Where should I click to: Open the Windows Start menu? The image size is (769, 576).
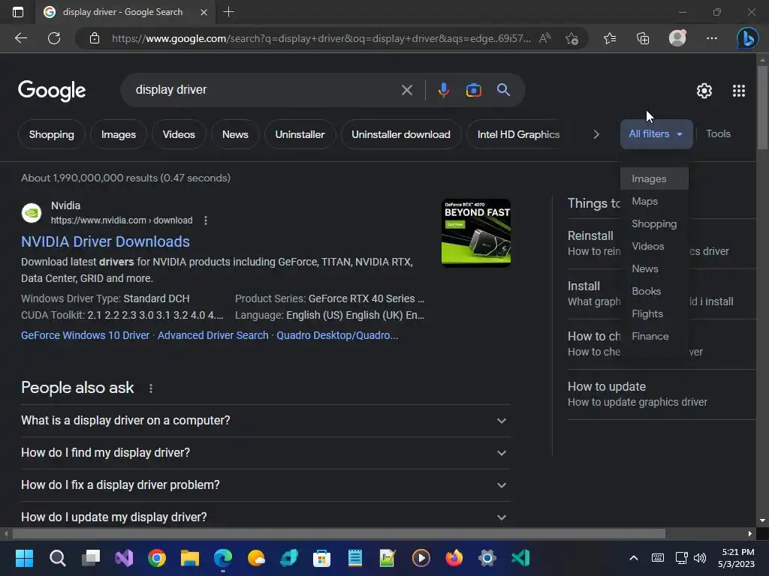(x=24, y=558)
